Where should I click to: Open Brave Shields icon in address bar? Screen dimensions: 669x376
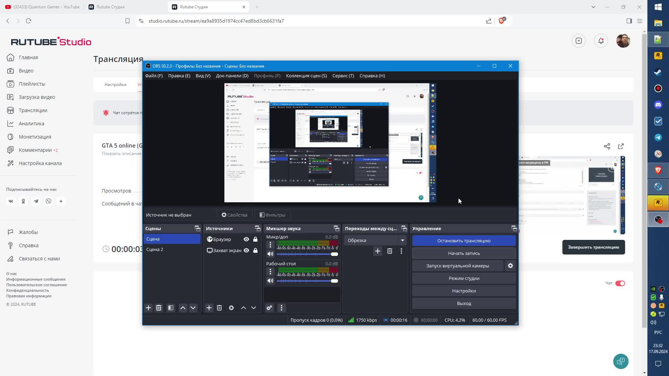(502, 21)
